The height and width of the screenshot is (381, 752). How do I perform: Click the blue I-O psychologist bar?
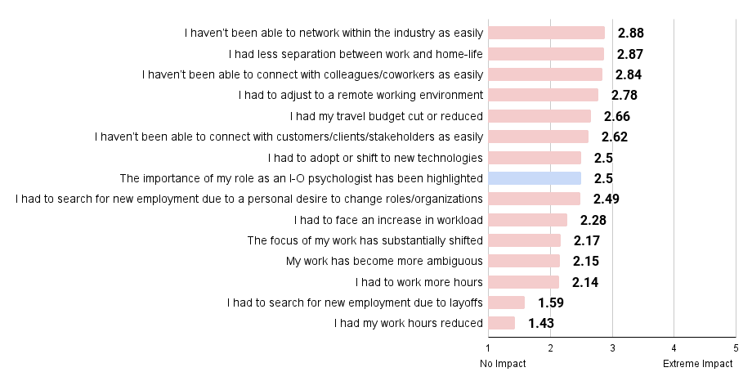535,178
